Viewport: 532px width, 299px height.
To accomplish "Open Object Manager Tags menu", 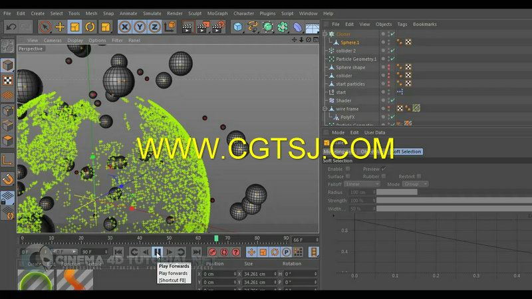I will coord(402,25).
